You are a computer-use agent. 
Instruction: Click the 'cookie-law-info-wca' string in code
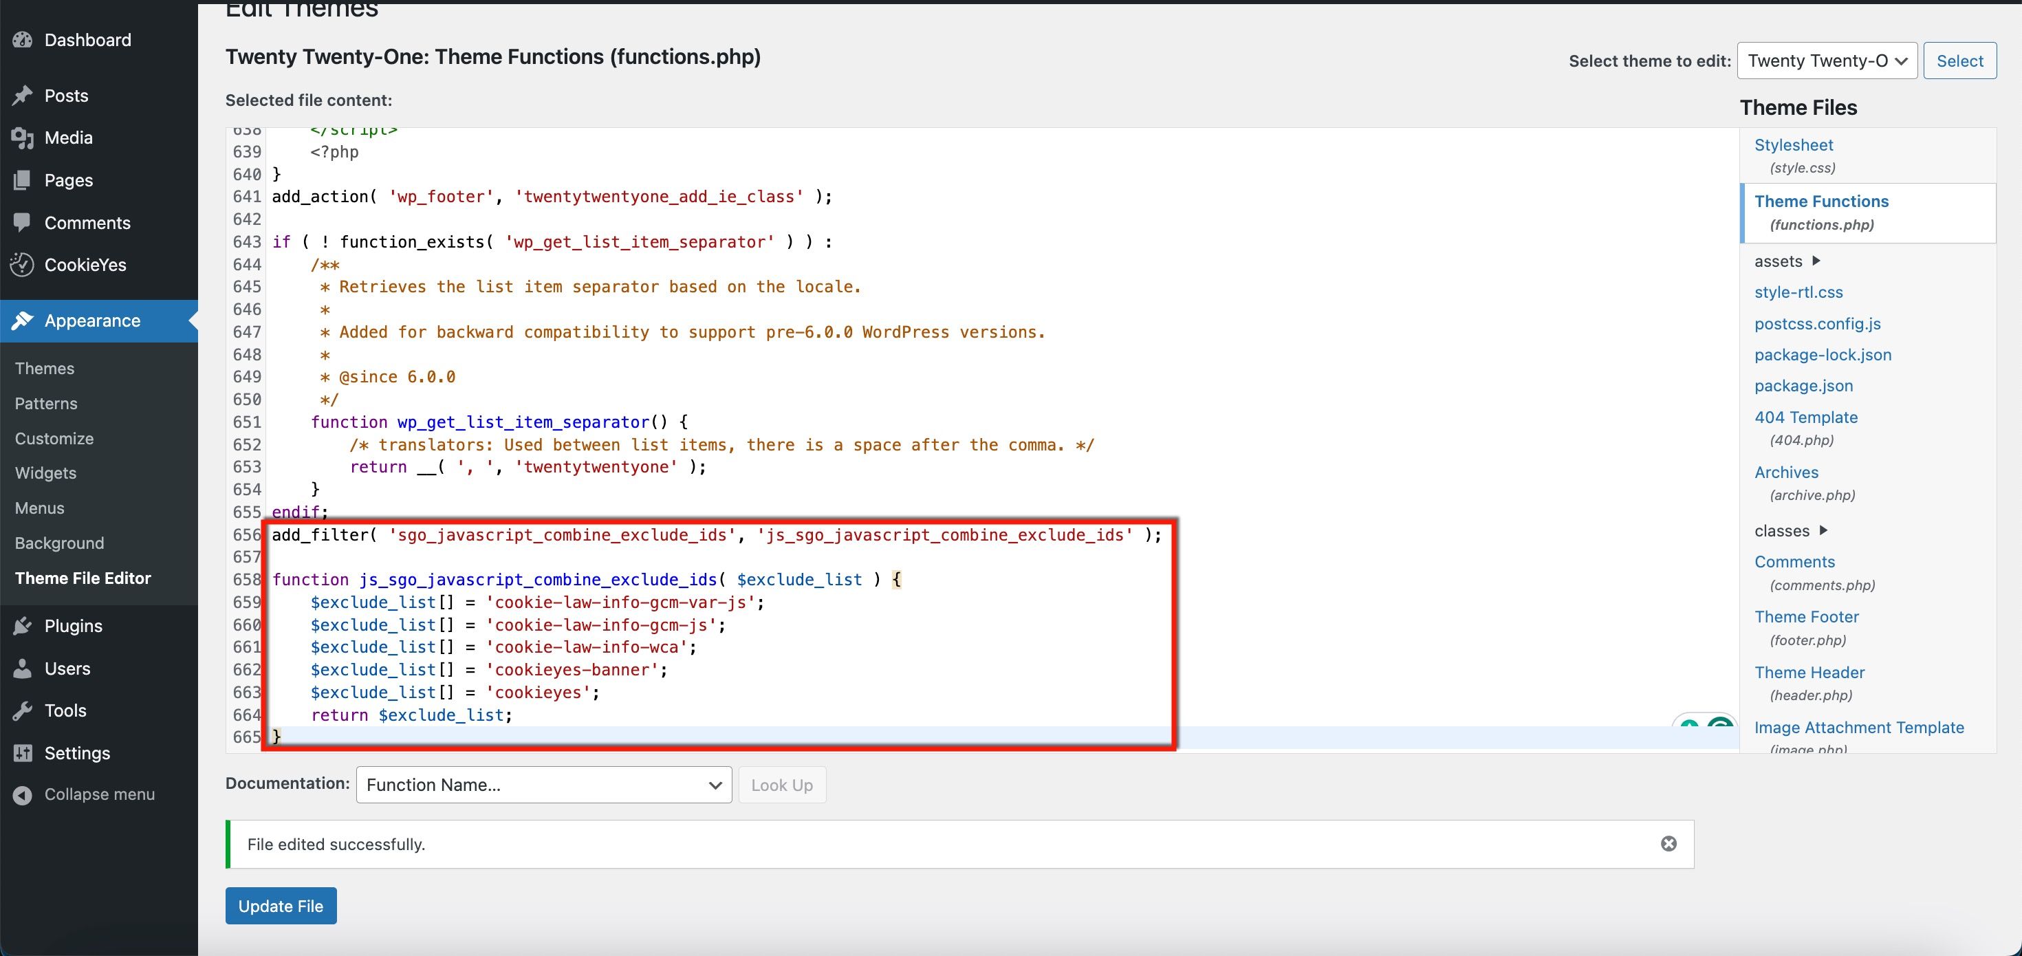coord(587,648)
